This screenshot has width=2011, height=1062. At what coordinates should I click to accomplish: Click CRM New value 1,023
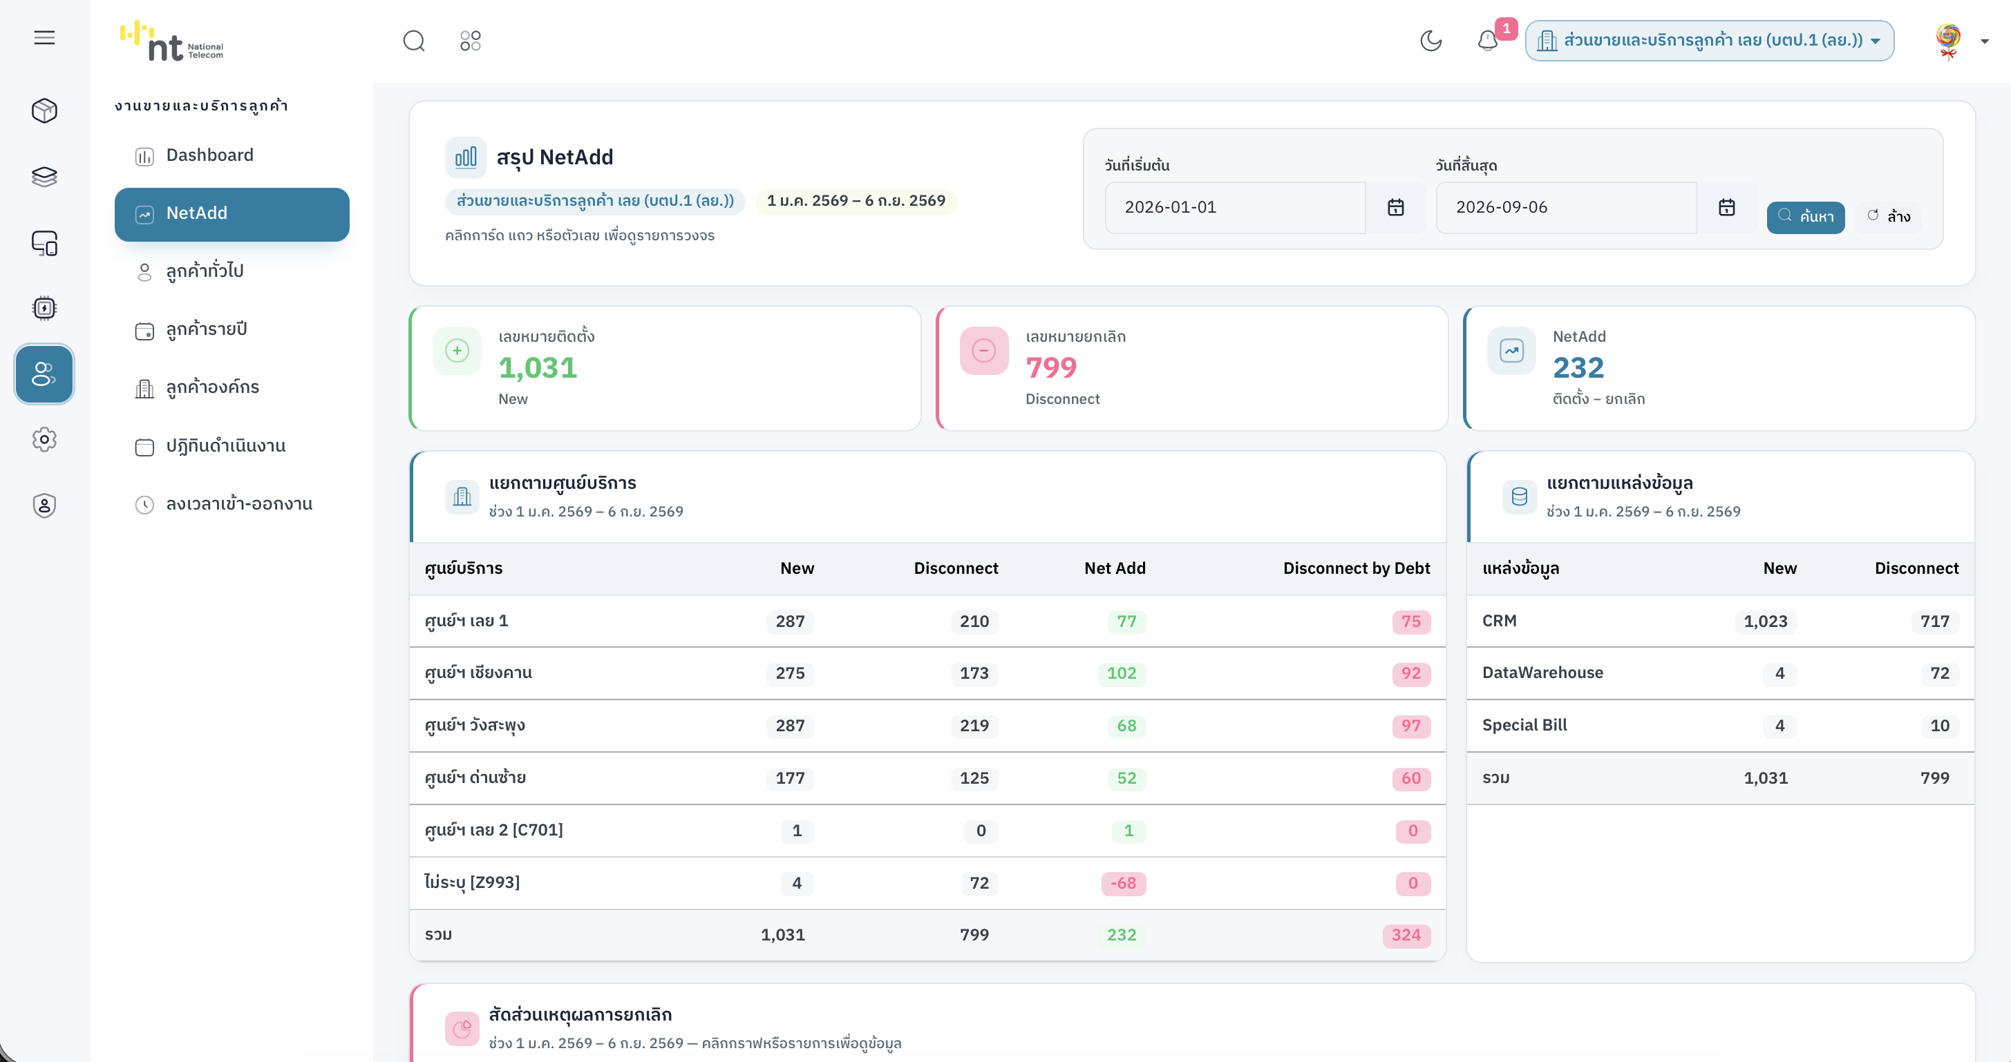pos(1765,622)
